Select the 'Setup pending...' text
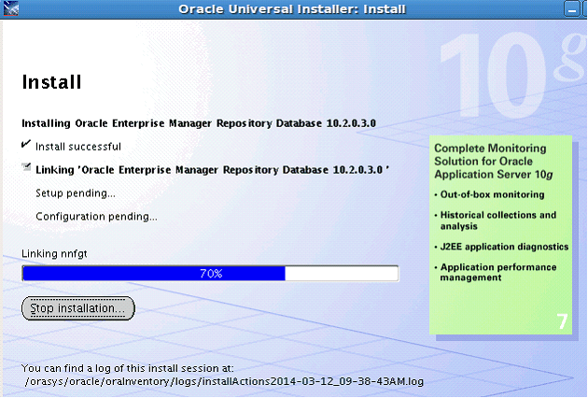 [x=76, y=193]
